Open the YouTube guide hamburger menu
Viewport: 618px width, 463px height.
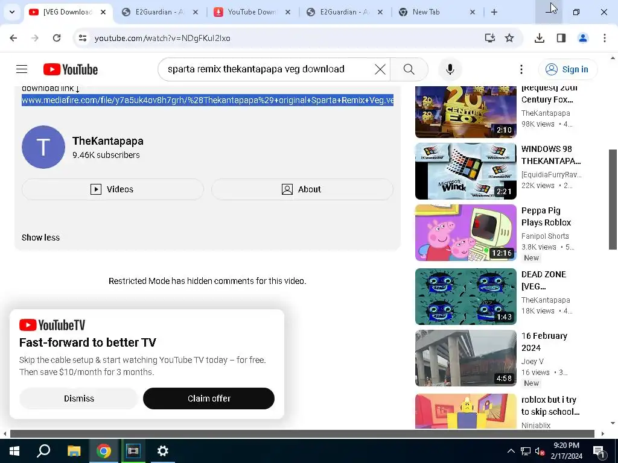[x=22, y=69]
